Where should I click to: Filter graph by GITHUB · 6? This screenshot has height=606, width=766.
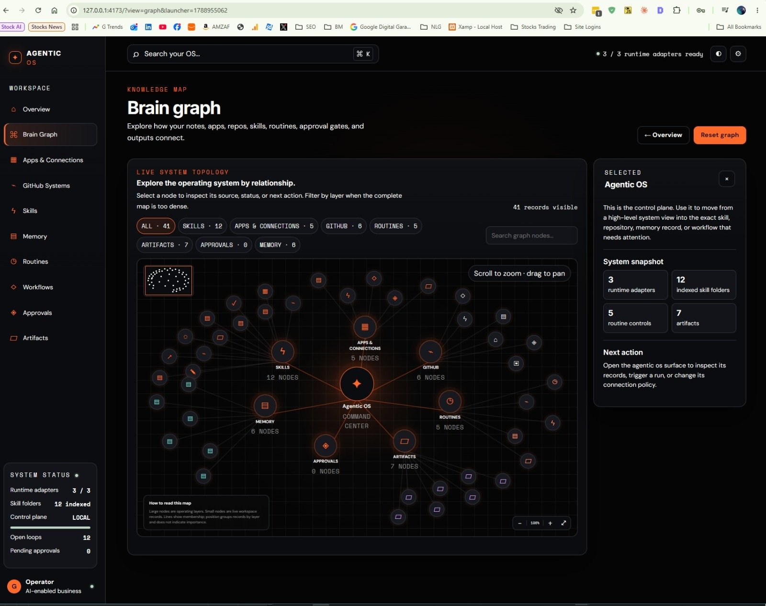(344, 226)
